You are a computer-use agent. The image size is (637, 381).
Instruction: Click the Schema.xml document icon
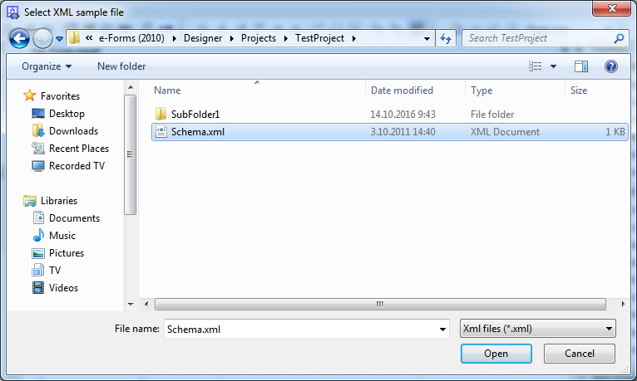[160, 132]
